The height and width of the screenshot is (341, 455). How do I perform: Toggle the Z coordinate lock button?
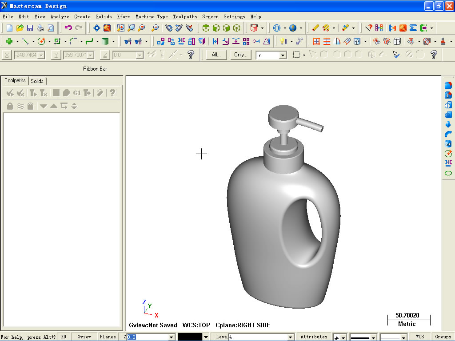105,55
